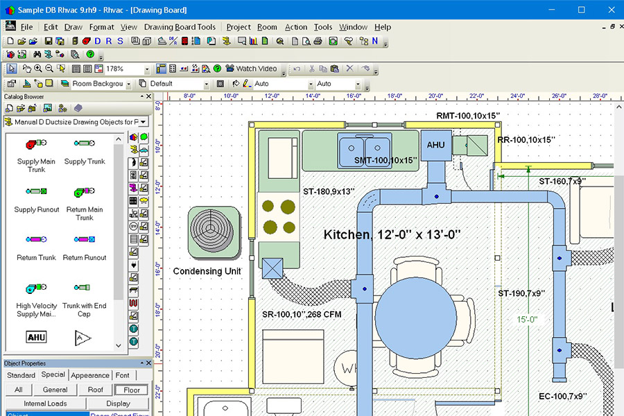Image resolution: width=624 pixels, height=416 pixels.
Task: Select the AHU object in catalog
Action: 36,337
